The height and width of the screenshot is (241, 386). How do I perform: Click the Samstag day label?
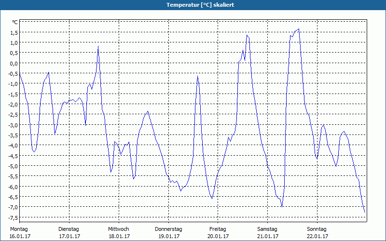pyautogui.click(x=267, y=229)
